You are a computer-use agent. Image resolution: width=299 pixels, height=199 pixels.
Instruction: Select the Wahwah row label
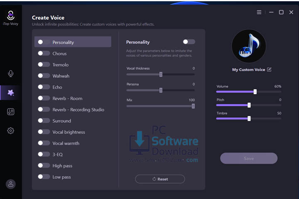pos(61,76)
